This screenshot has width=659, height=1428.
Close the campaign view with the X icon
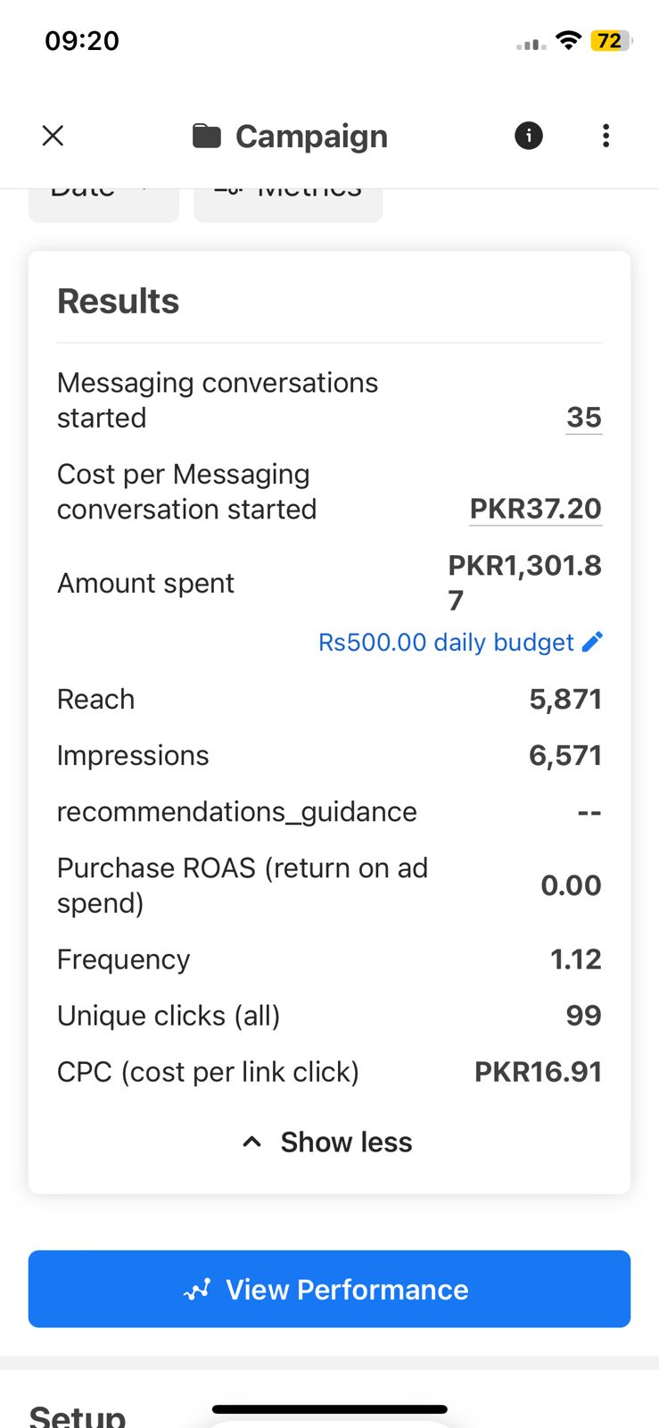(x=54, y=136)
